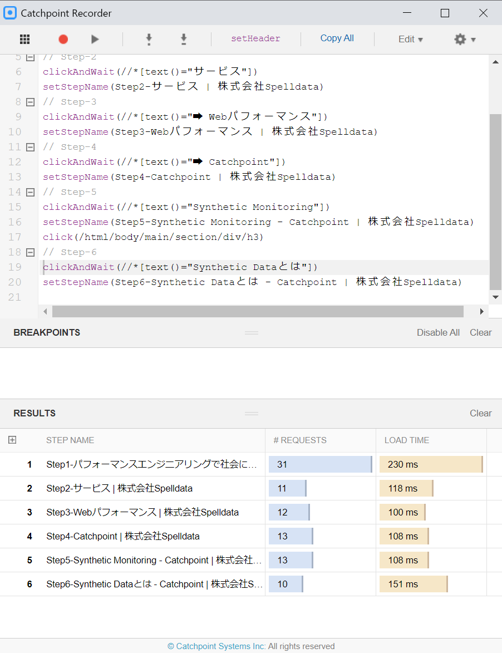Image resolution: width=502 pixels, height=653 pixels.
Task: Collapse the Step-5 code fold
Action: pyautogui.click(x=31, y=192)
